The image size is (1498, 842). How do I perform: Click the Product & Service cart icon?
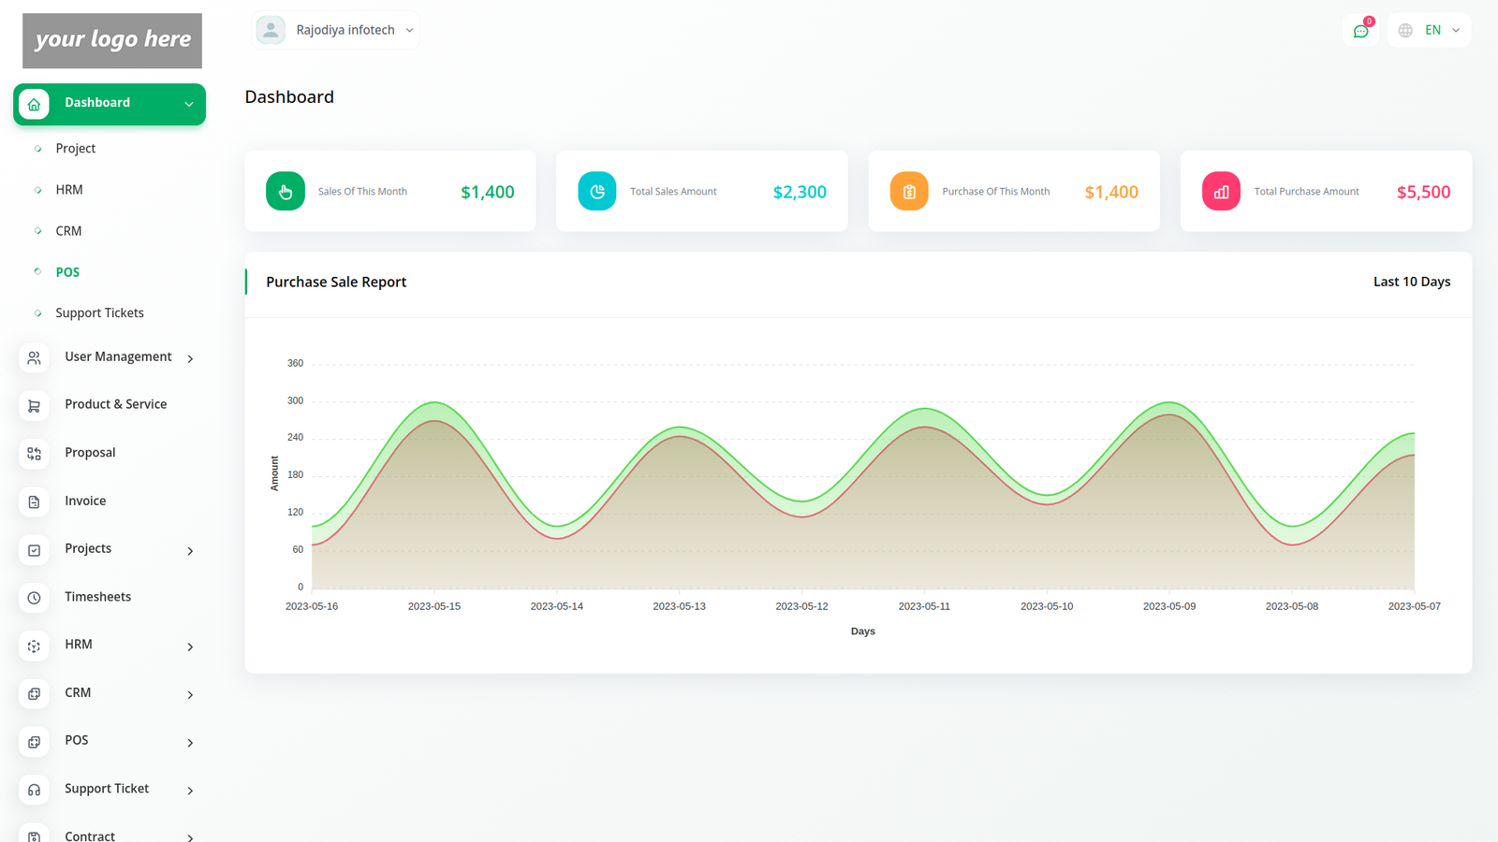(34, 406)
